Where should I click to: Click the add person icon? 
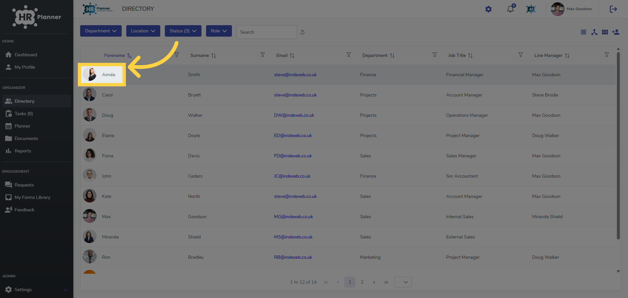click(x=616, y=32)
